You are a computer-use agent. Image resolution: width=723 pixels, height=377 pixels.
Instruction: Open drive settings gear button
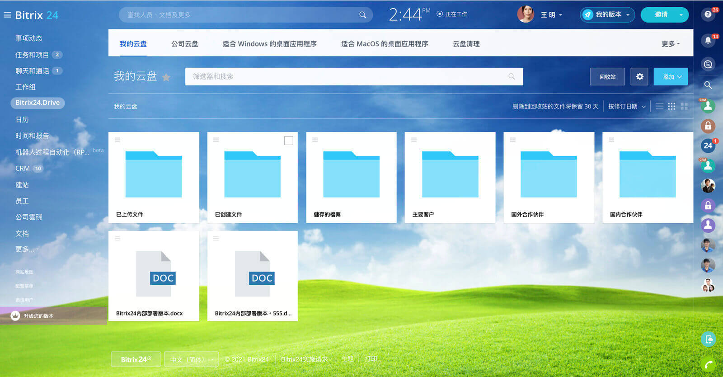click(x=639, y=77)
